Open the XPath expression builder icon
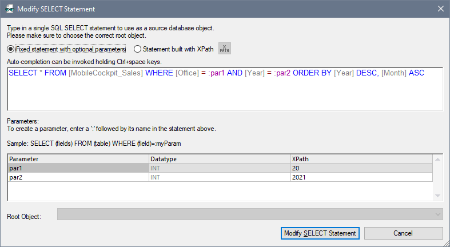450x247 pixels. 225,49
